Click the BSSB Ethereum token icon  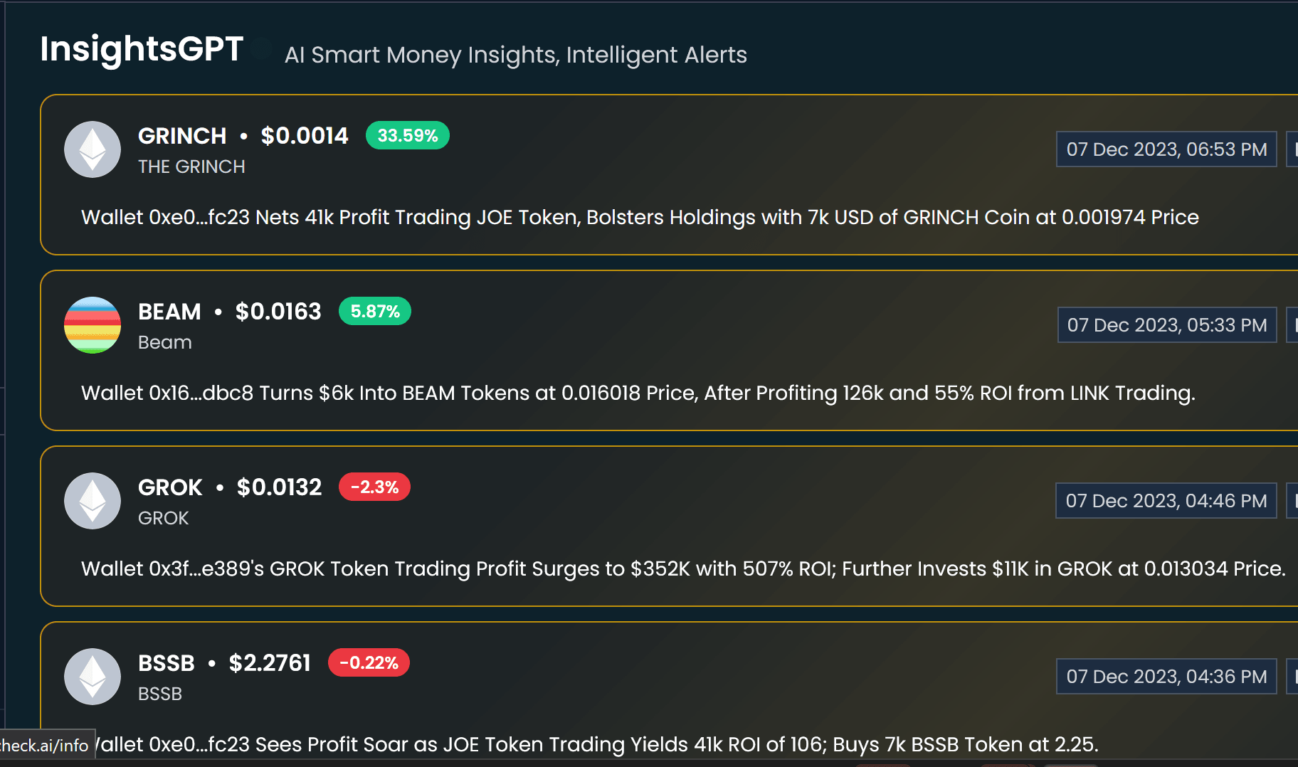tap(93, 677)
